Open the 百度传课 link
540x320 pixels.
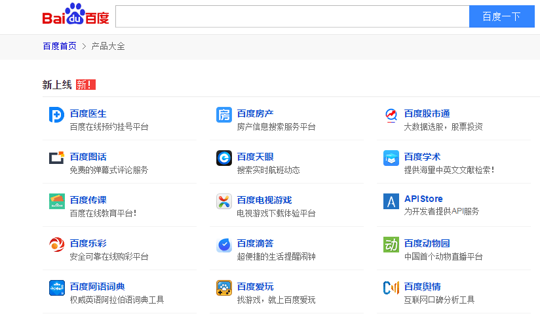tap(88, 200)
